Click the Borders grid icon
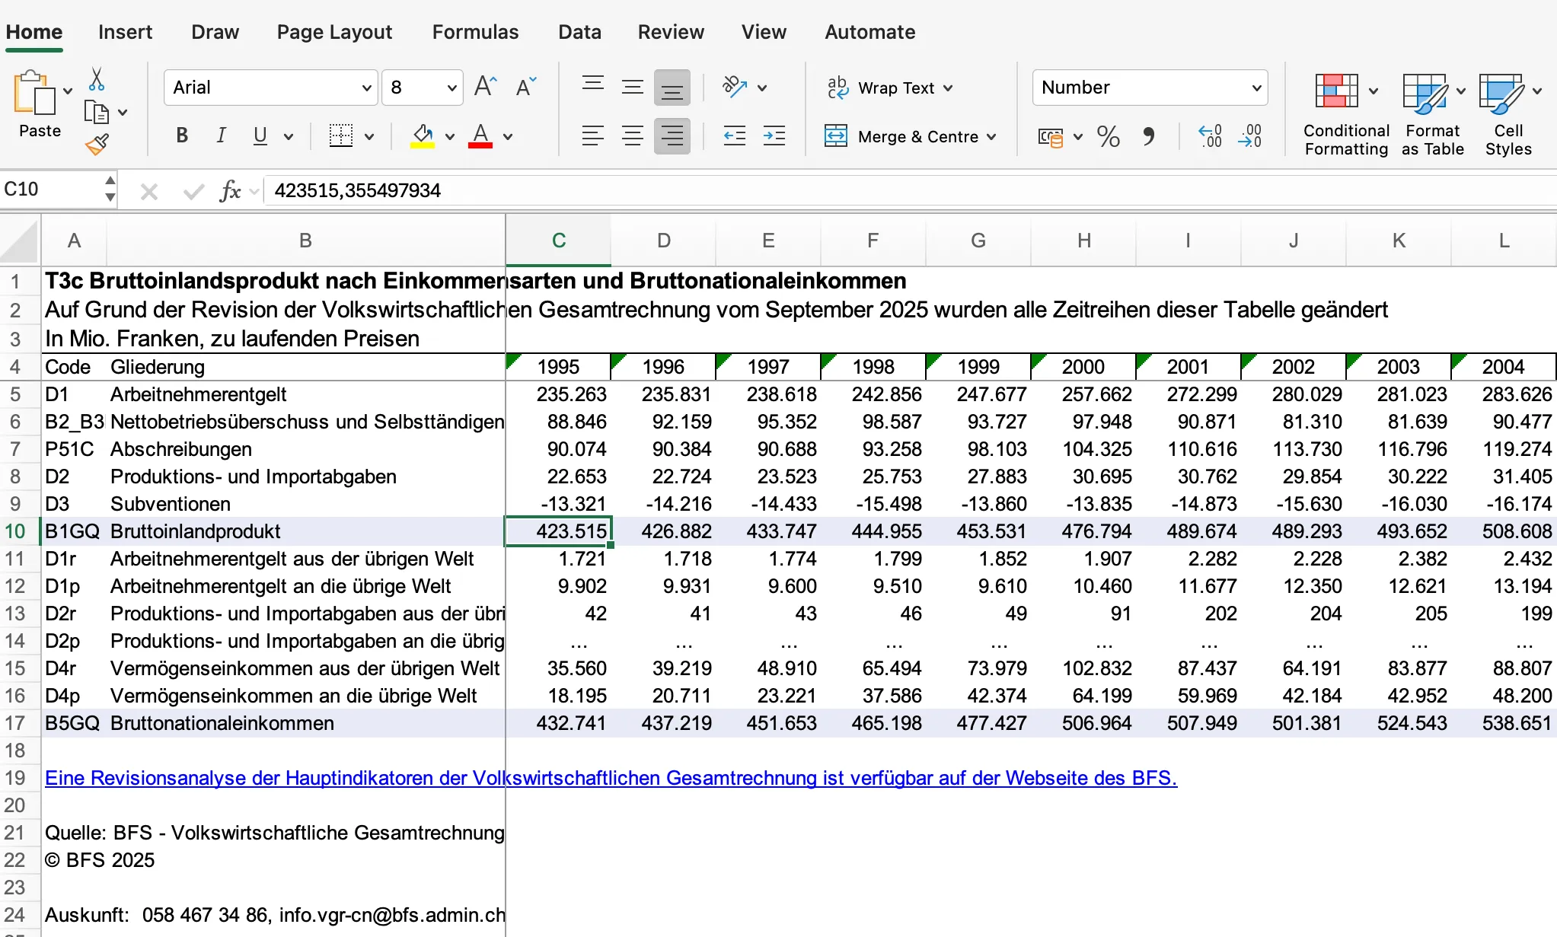This screenshot has width=1557, height=937. pos(341,137)
